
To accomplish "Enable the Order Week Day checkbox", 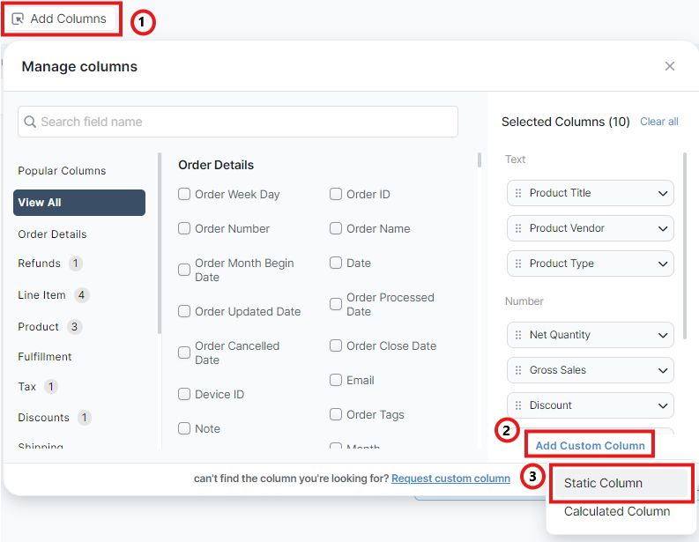I will tap(184, 194).
